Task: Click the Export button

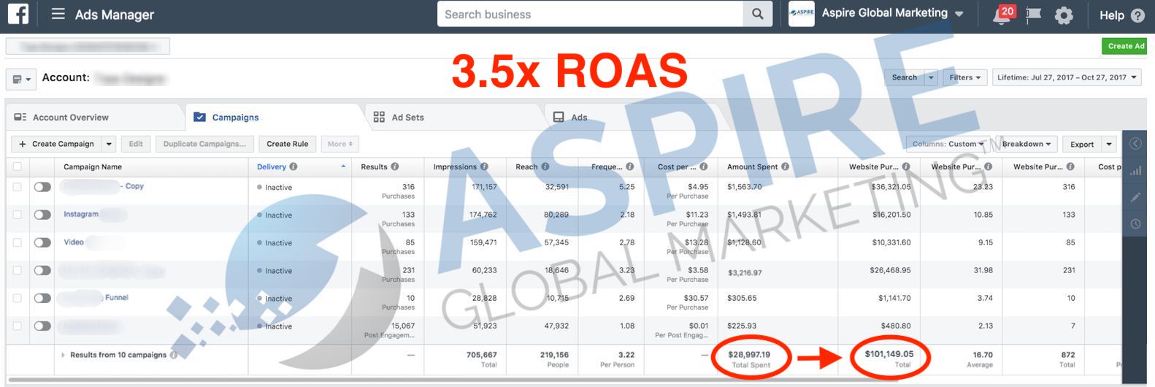Action: [1081, 144]
